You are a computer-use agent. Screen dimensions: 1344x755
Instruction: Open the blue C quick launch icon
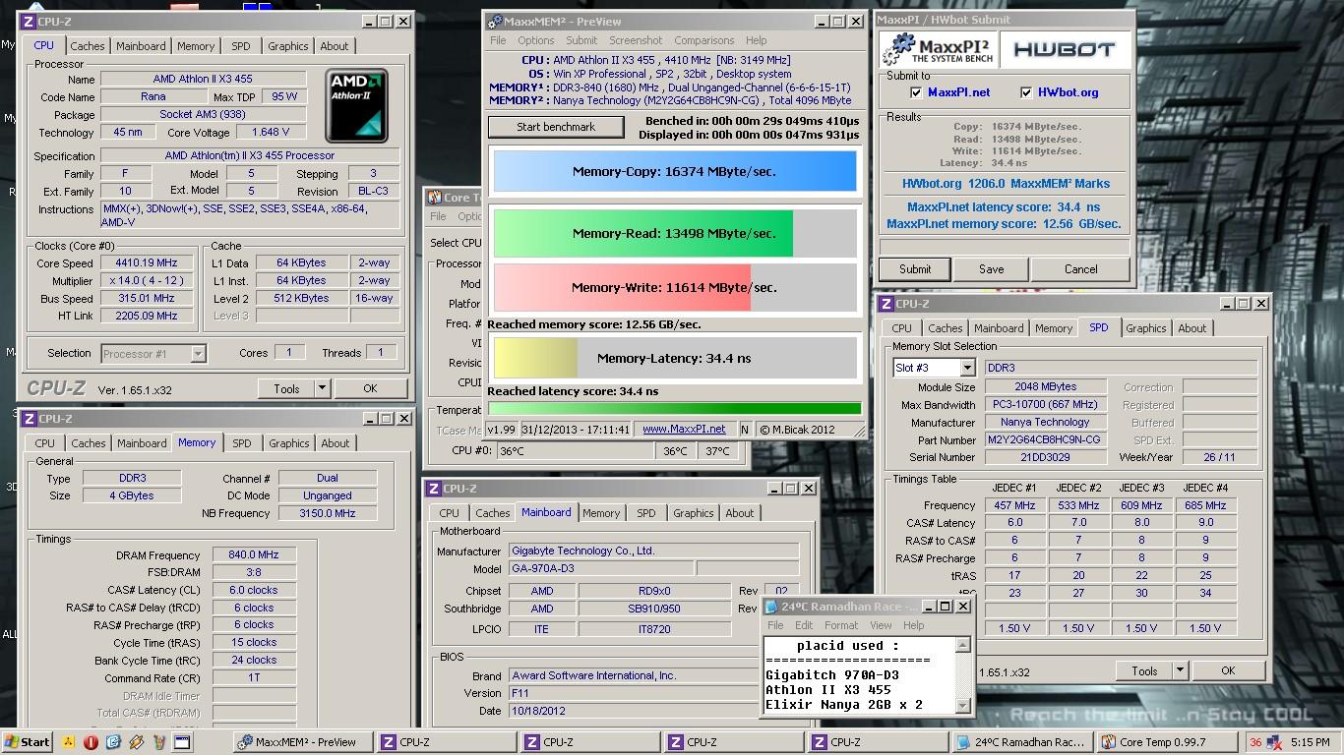pos(113,742)
